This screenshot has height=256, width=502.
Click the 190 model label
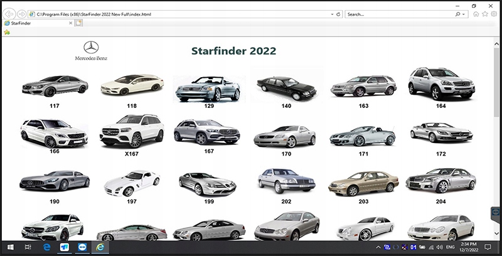pos(55,201)
